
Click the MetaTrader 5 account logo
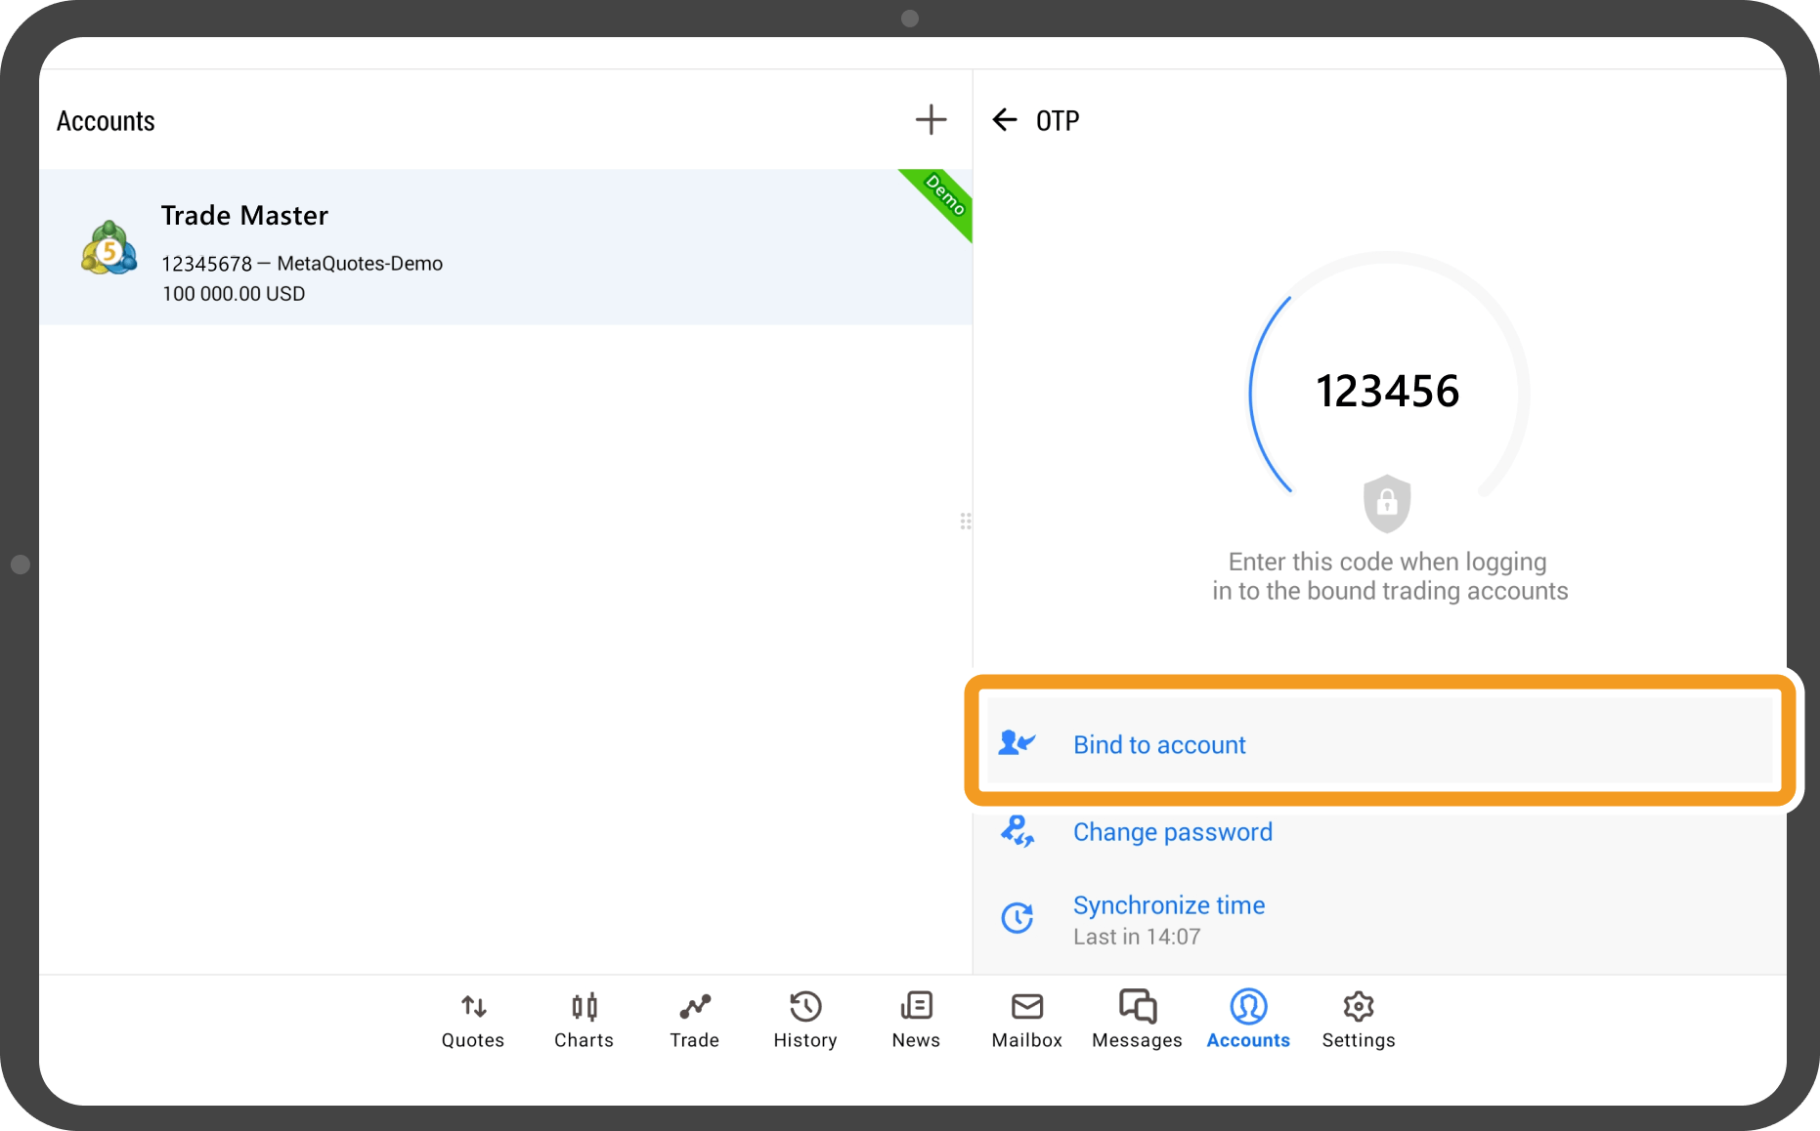pyautogui.click(x=108, y=248)
